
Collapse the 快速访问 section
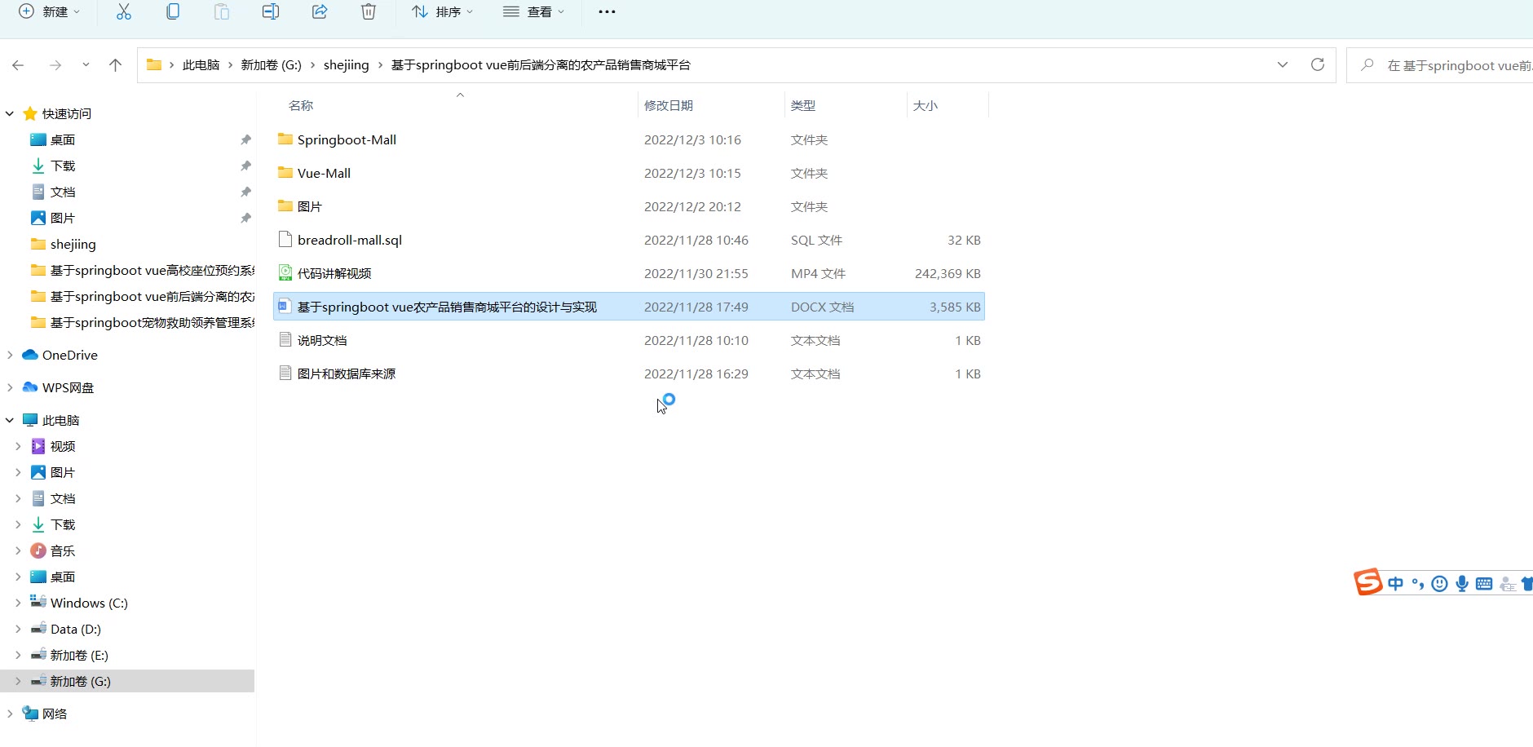[x=10, y=113]
